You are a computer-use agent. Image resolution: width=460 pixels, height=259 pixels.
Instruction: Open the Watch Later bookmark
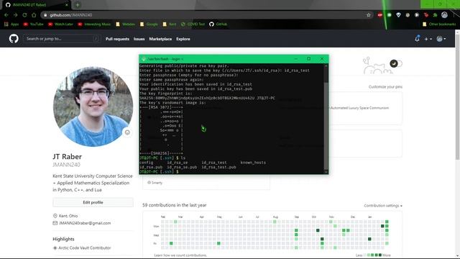(60, 24)
